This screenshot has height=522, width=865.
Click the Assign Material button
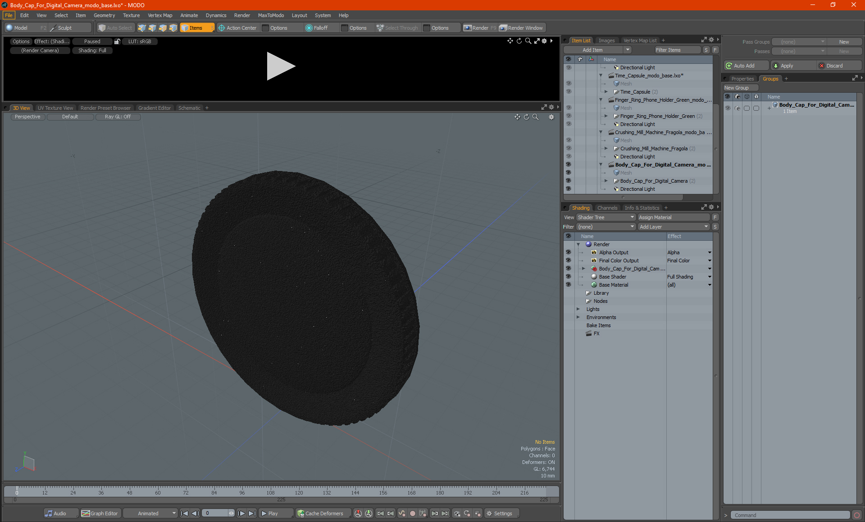pos(674,217)
